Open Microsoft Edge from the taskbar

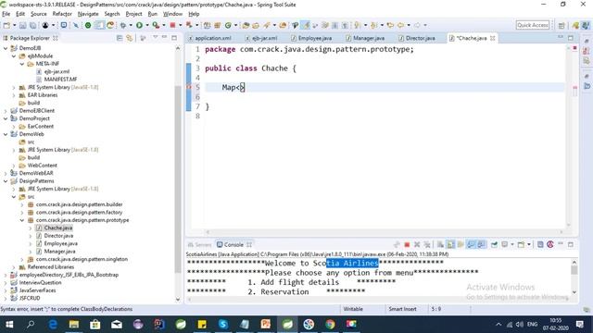pos(53,324)
